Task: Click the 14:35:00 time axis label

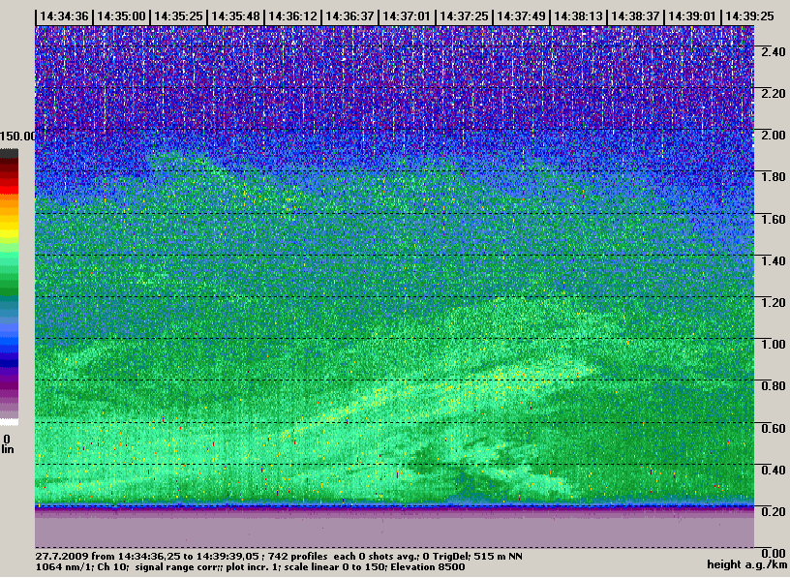Action: coord(121,16)
